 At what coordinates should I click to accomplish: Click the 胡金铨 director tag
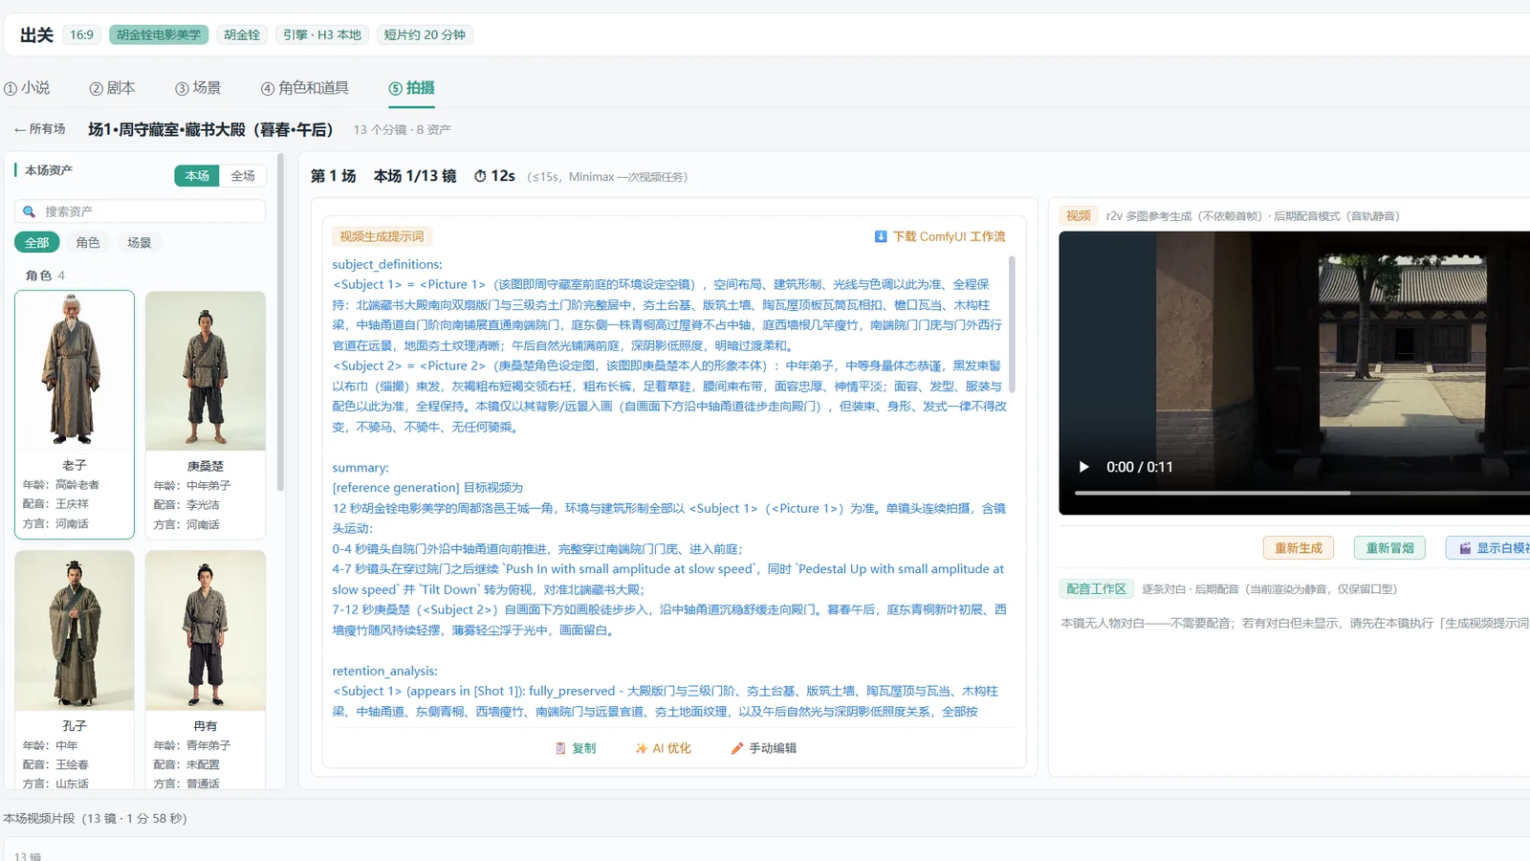click(242, 34)
